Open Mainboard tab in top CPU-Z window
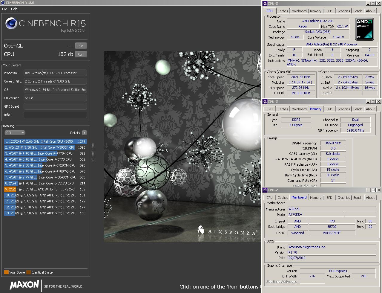Image resolution: width=382 pixels, height=293 pixels. [x=299, y=11]
